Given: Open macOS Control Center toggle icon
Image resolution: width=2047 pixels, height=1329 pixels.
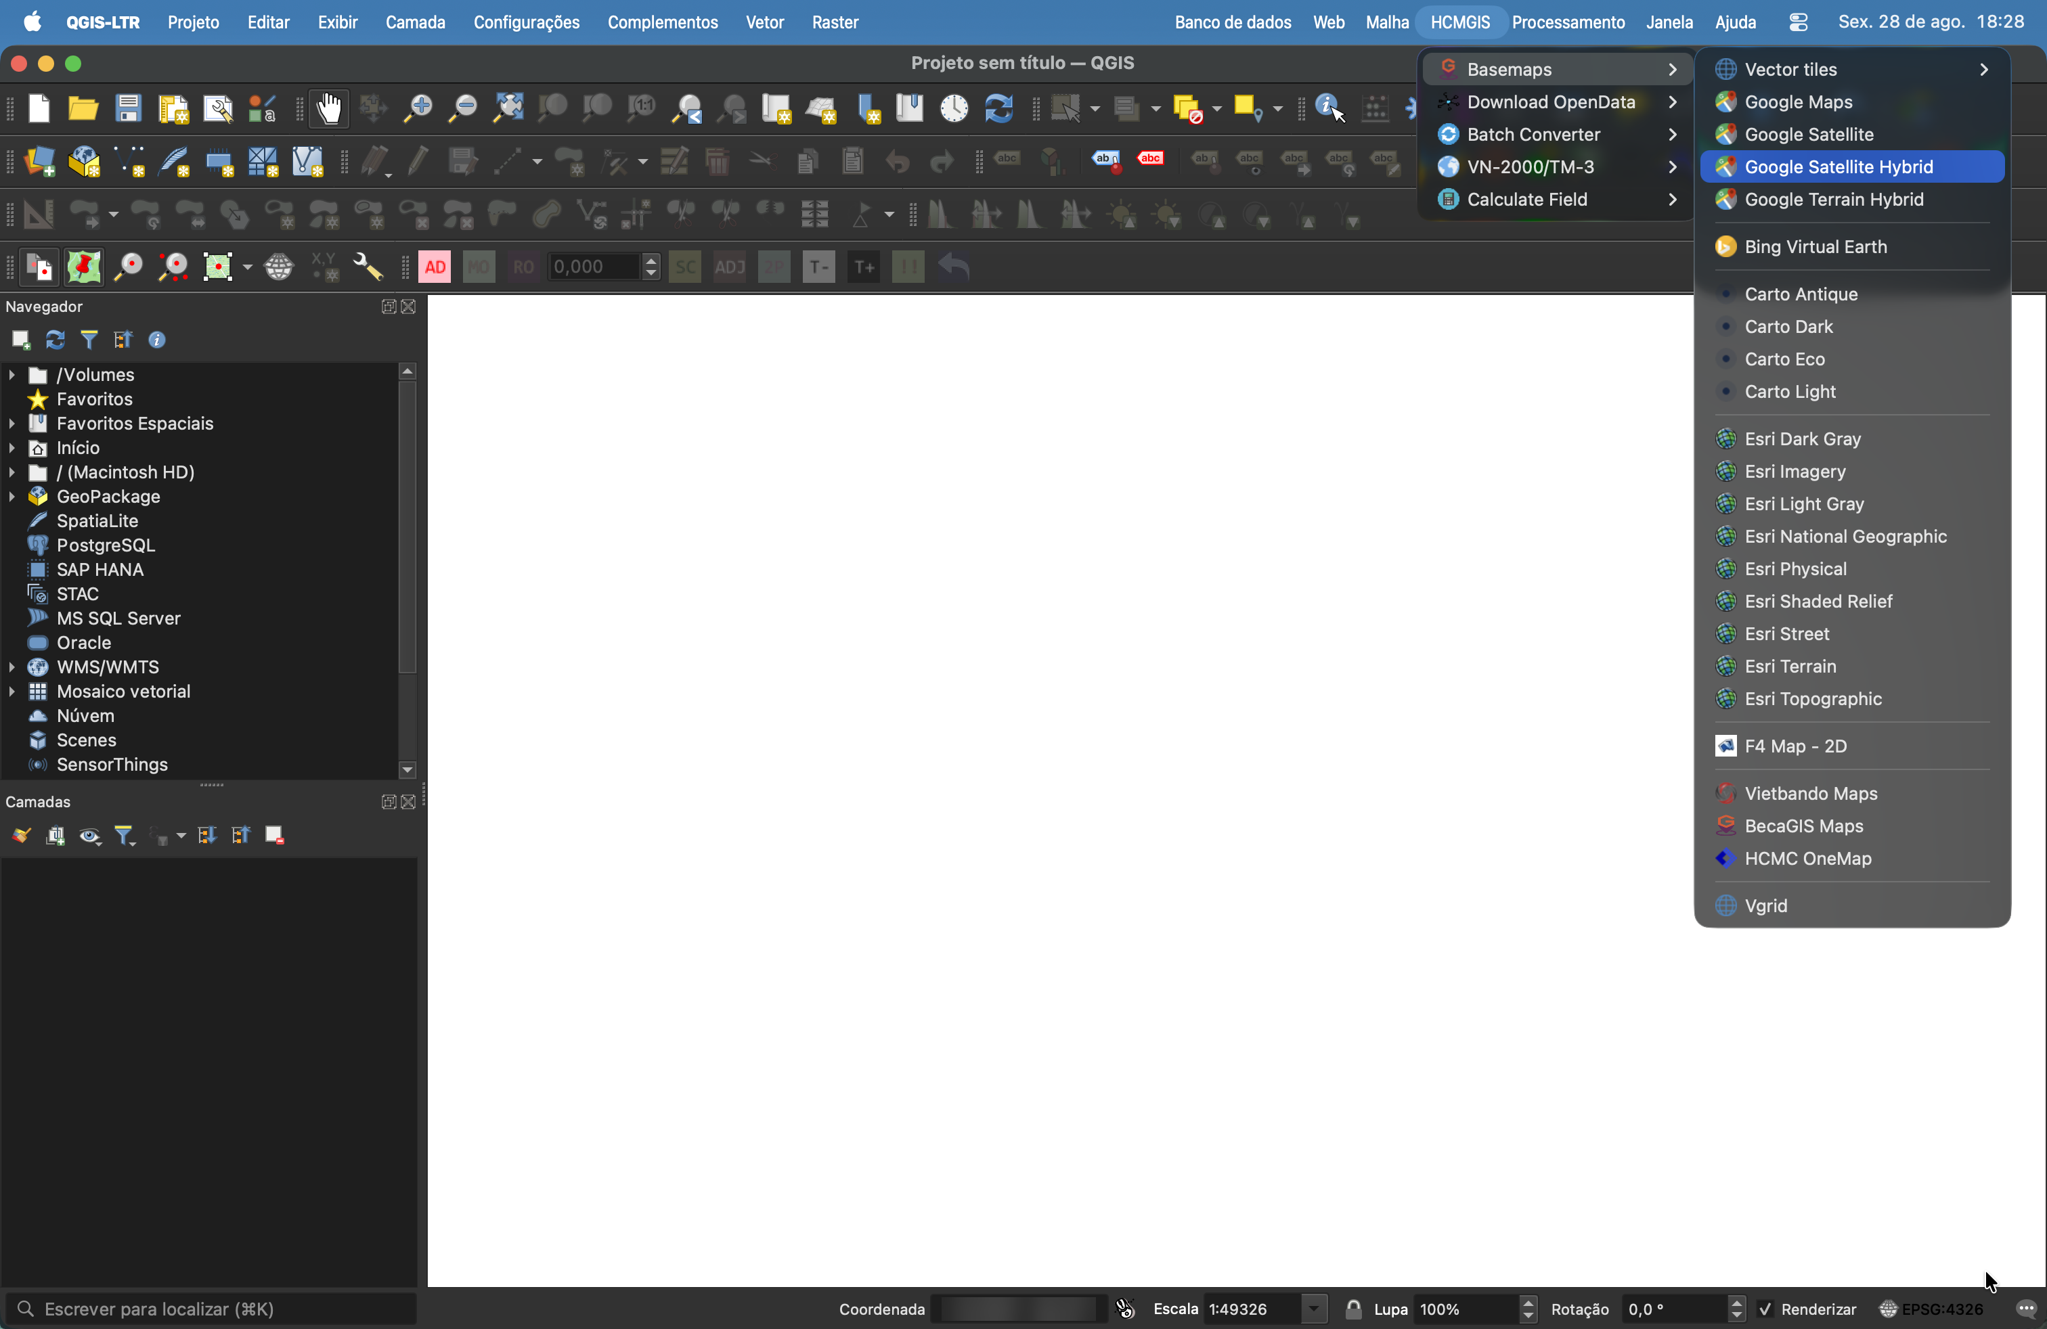Looking at the screenshot, I should [x=1799, y=22].
